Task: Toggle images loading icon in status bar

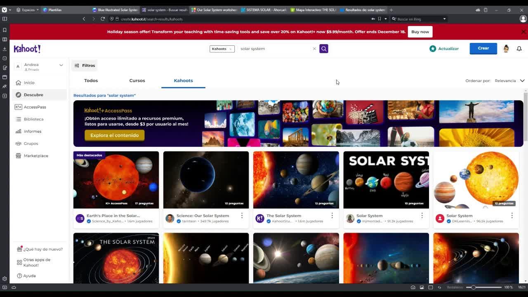Action: (x=422, y=287)
